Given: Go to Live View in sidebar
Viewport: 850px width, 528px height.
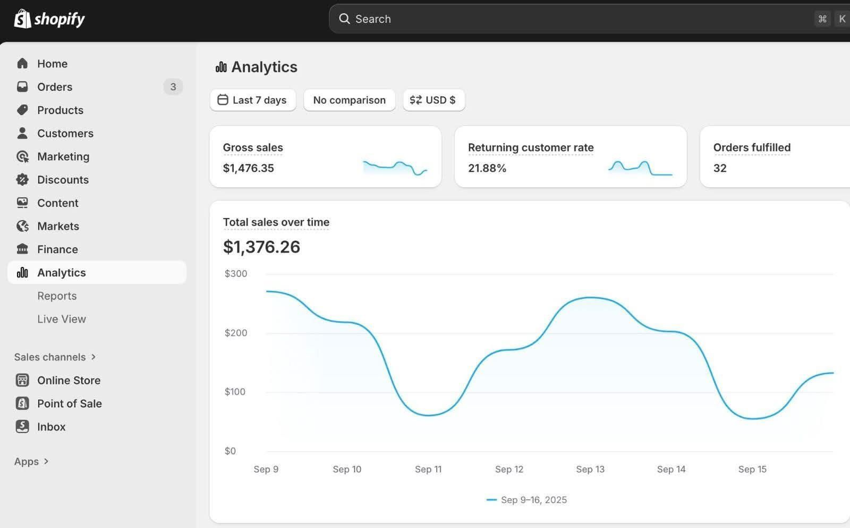Looking at the screenshot, I should tap(62, 319).
